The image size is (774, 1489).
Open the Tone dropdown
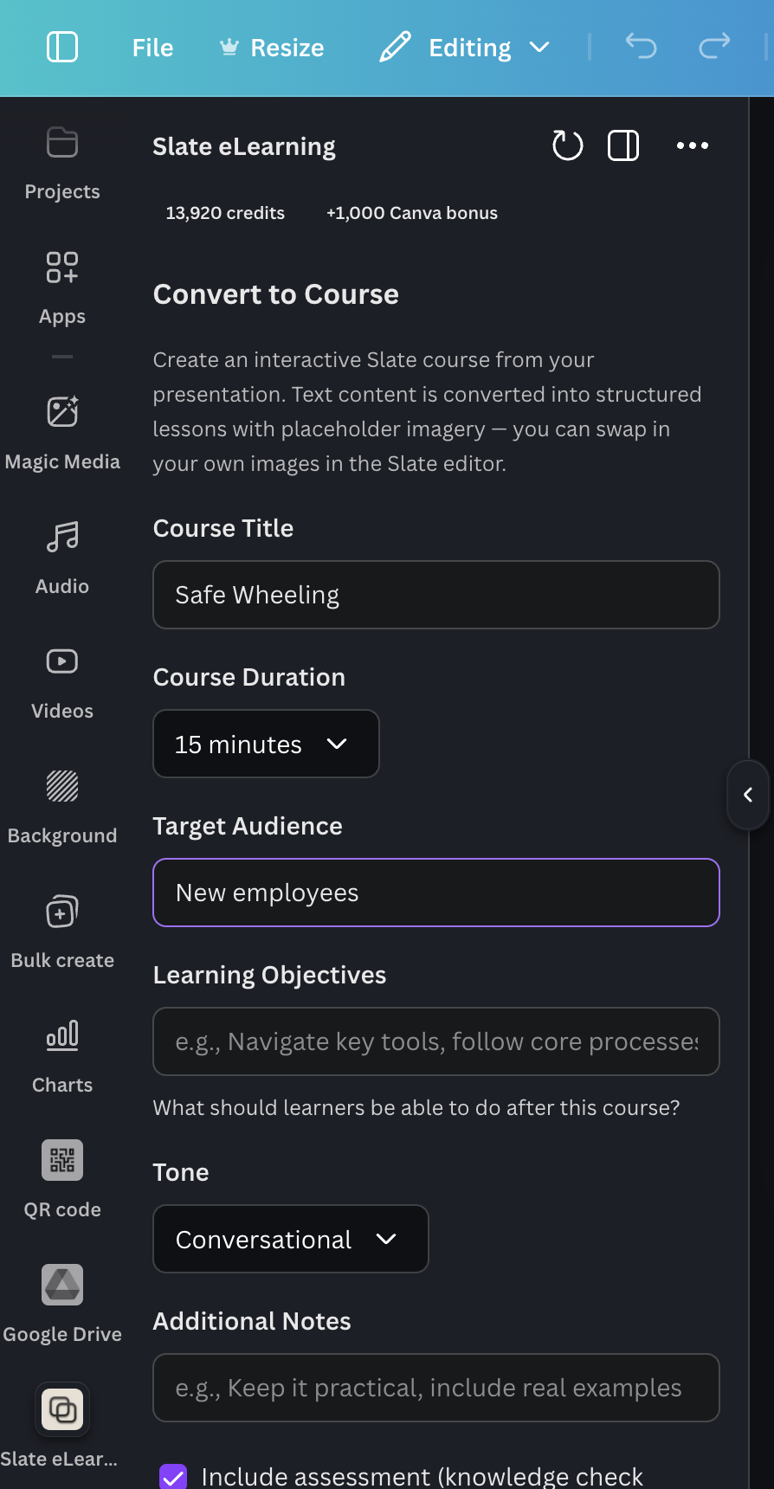(x=291, y=1239)
